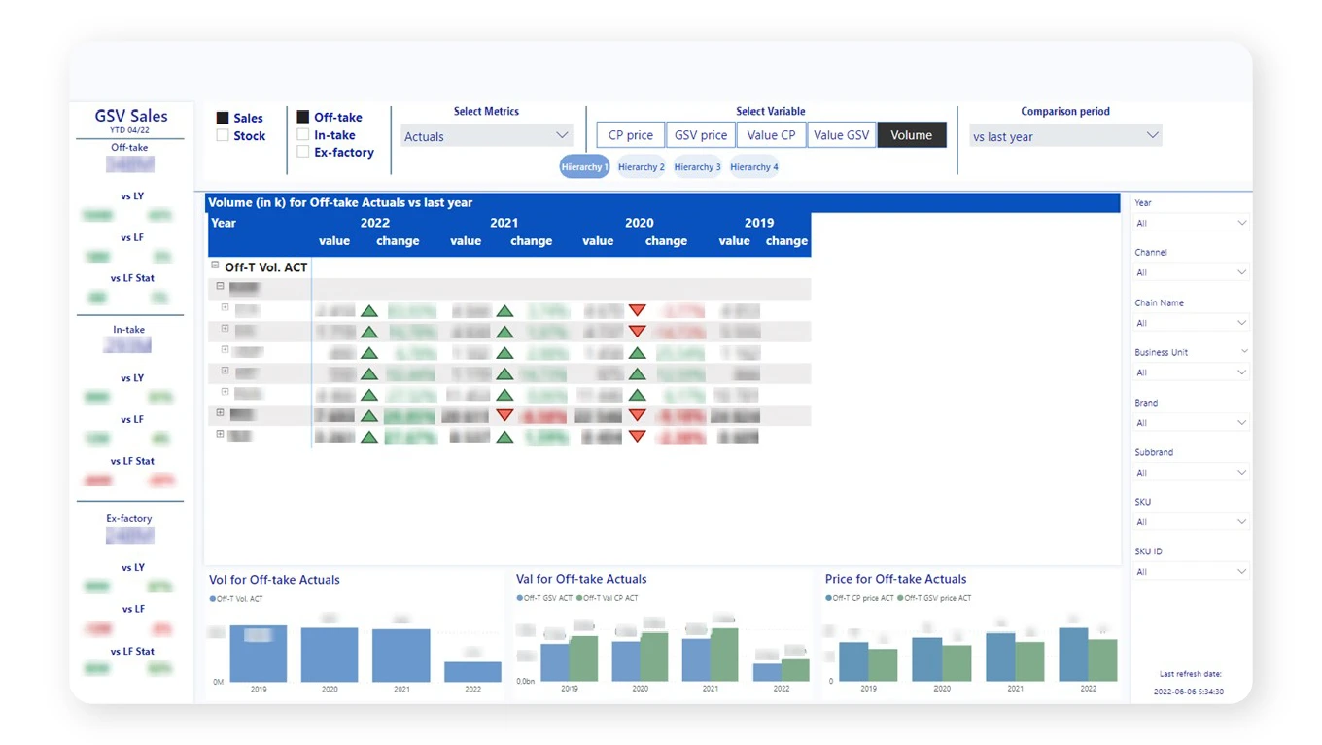Click the Off-T GSV price ACT legend marker

click(901, 599)
